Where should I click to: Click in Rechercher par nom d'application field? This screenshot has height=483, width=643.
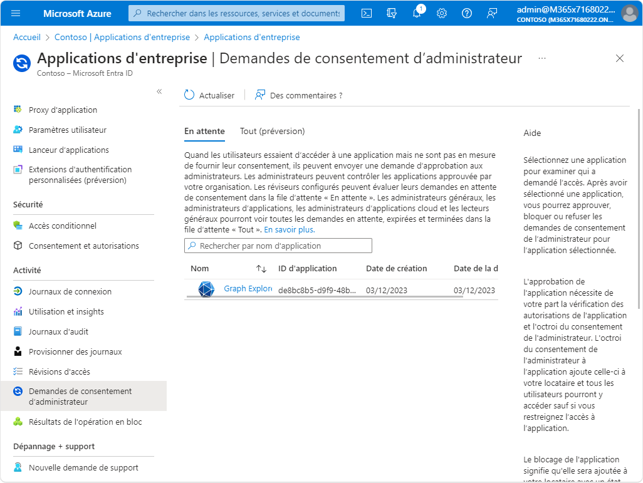pyautogui.click(x=278, y=246)
